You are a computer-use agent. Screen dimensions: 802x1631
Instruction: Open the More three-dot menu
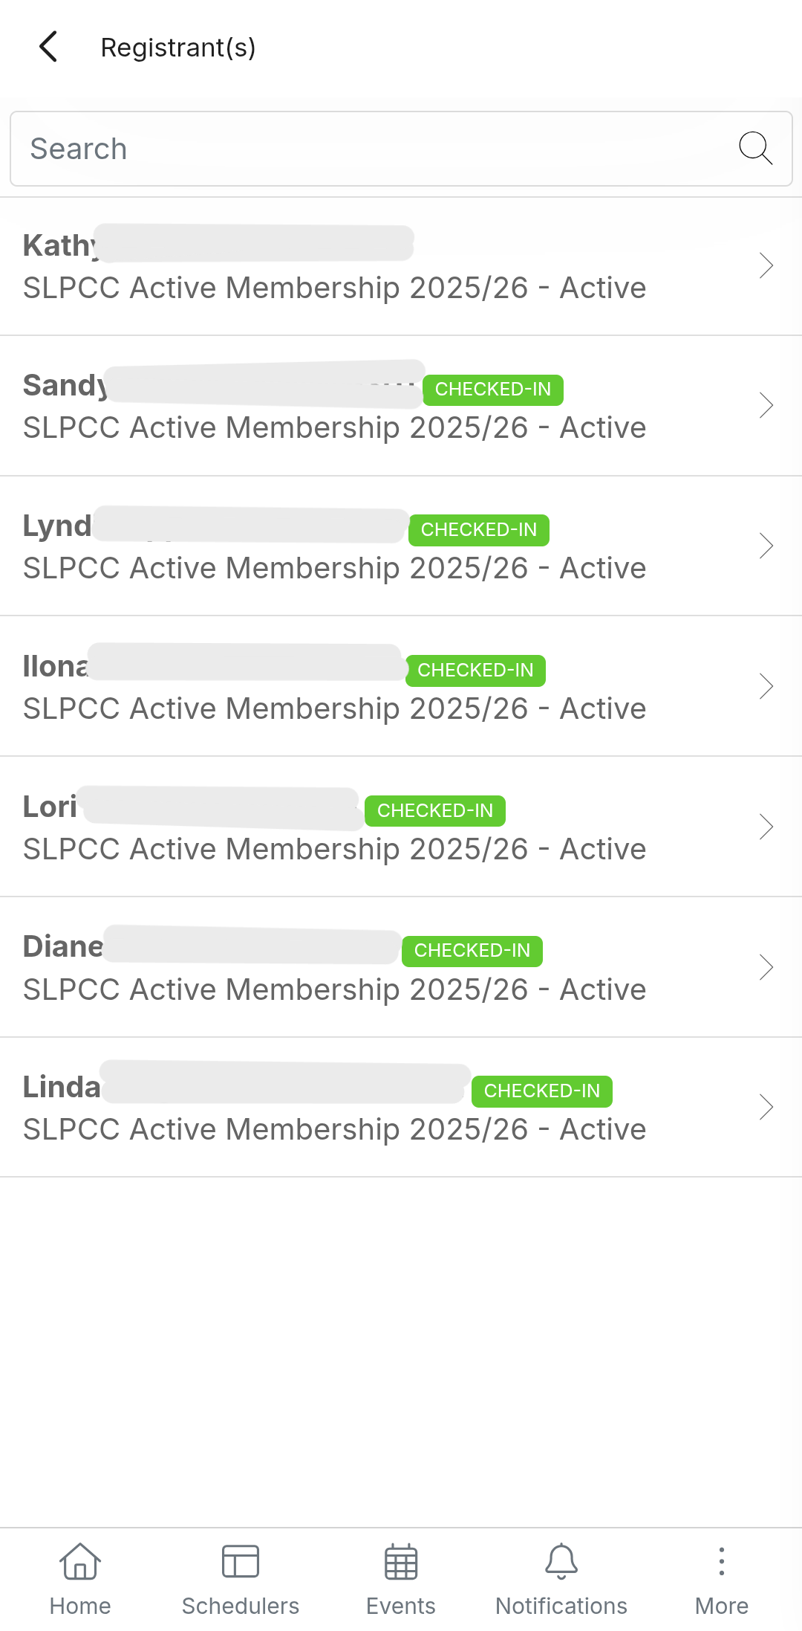point(722,1561)
